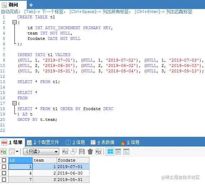205x185 pixels.
Task: Switch to form view icon
Action: coord(118,152)
